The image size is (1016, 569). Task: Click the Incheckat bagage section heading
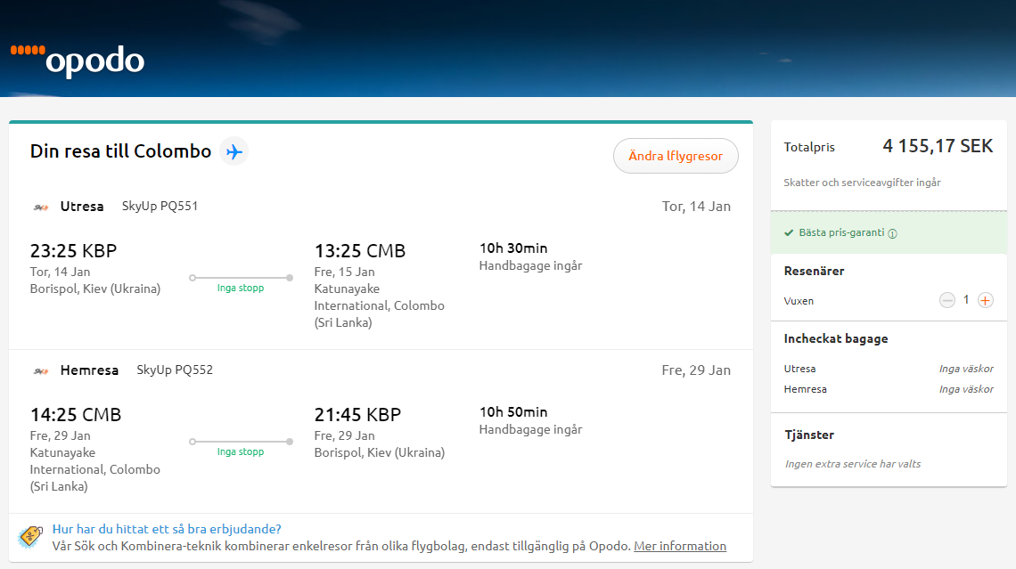836,338
